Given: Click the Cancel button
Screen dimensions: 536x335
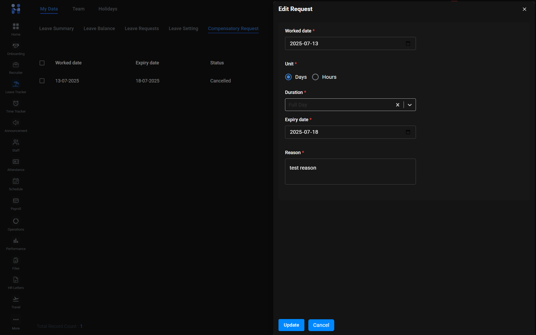Looking at the screenshot, I should tap(321, 325).
